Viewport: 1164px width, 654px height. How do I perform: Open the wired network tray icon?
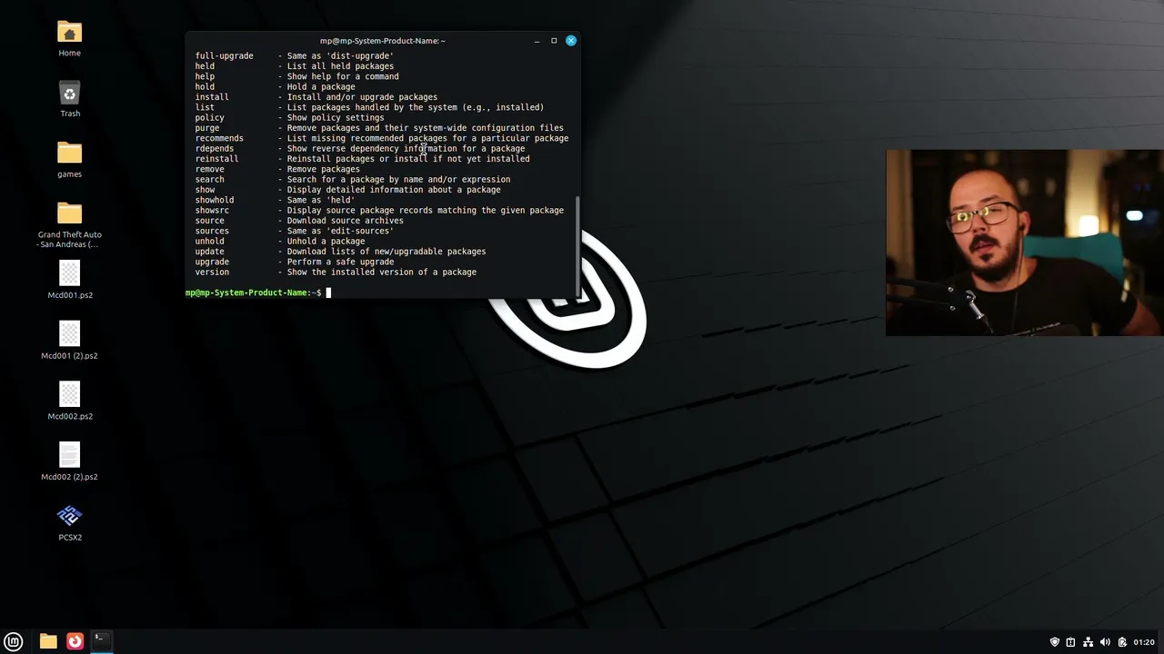coord(1089,642)
